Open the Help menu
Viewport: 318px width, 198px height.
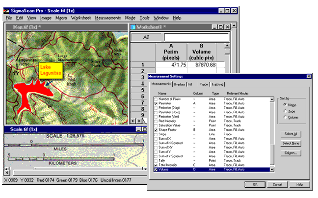(177, 18)
